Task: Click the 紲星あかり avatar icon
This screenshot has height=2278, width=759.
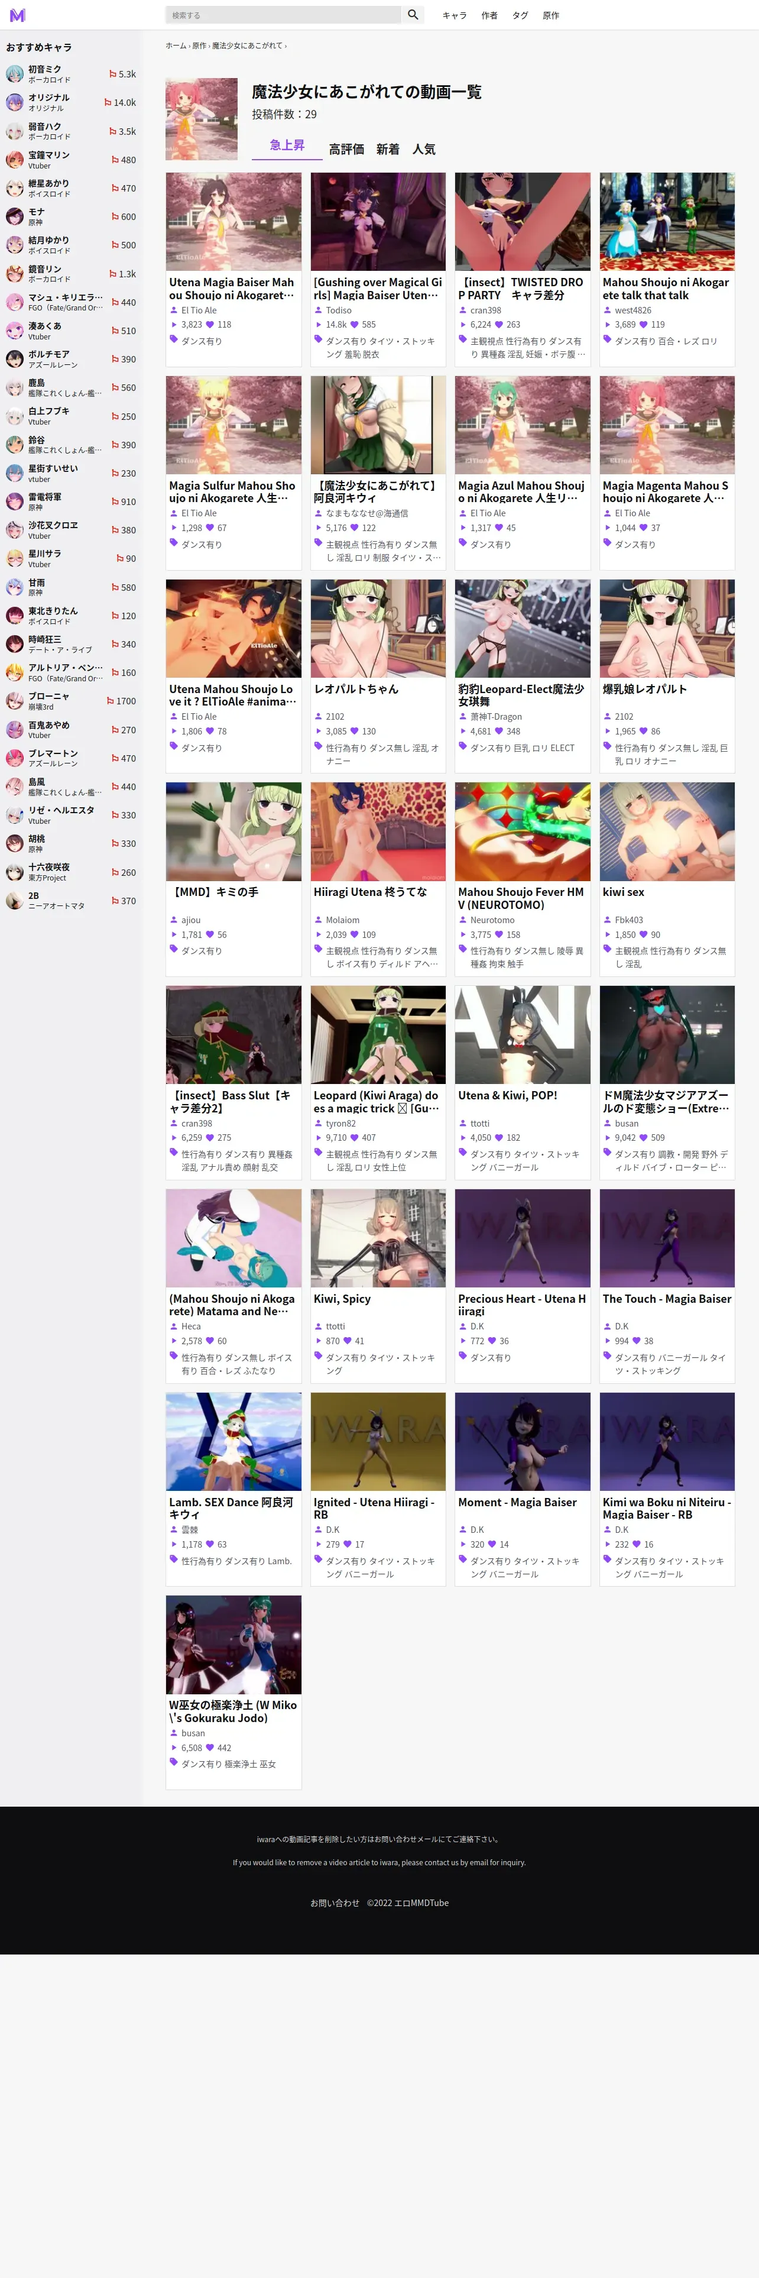Action: tap(15, 189)
